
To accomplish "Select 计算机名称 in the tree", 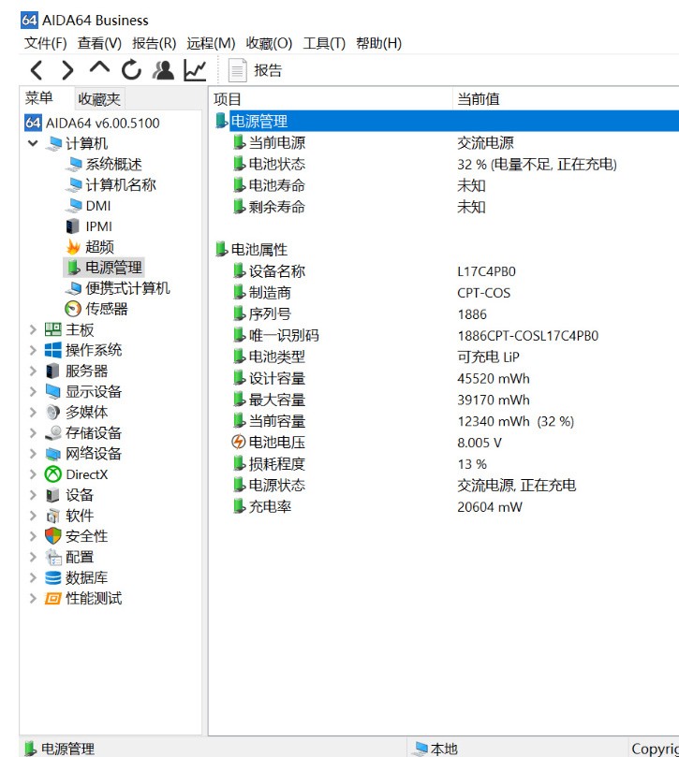I will coord(121,185).
